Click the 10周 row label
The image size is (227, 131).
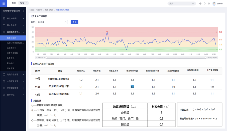(38, 78)
